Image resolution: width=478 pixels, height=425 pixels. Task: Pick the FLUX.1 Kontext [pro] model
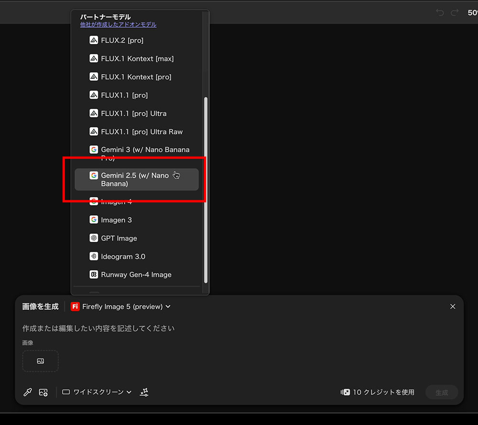(137, 77)
